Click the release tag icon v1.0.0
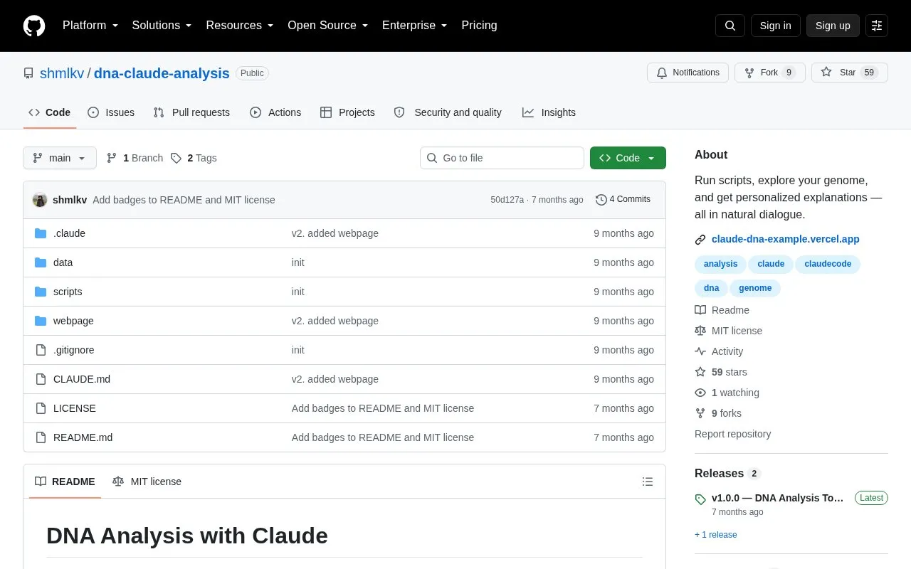911x569 pixels. 700,499
